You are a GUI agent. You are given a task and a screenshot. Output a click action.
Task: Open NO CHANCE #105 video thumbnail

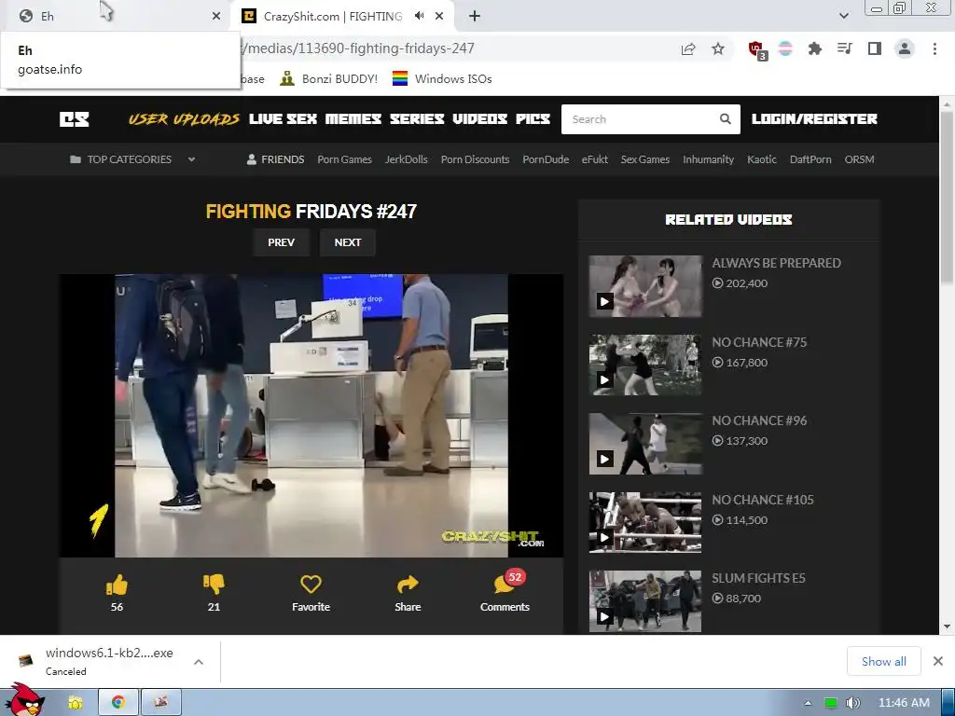[x=645, y=522]
